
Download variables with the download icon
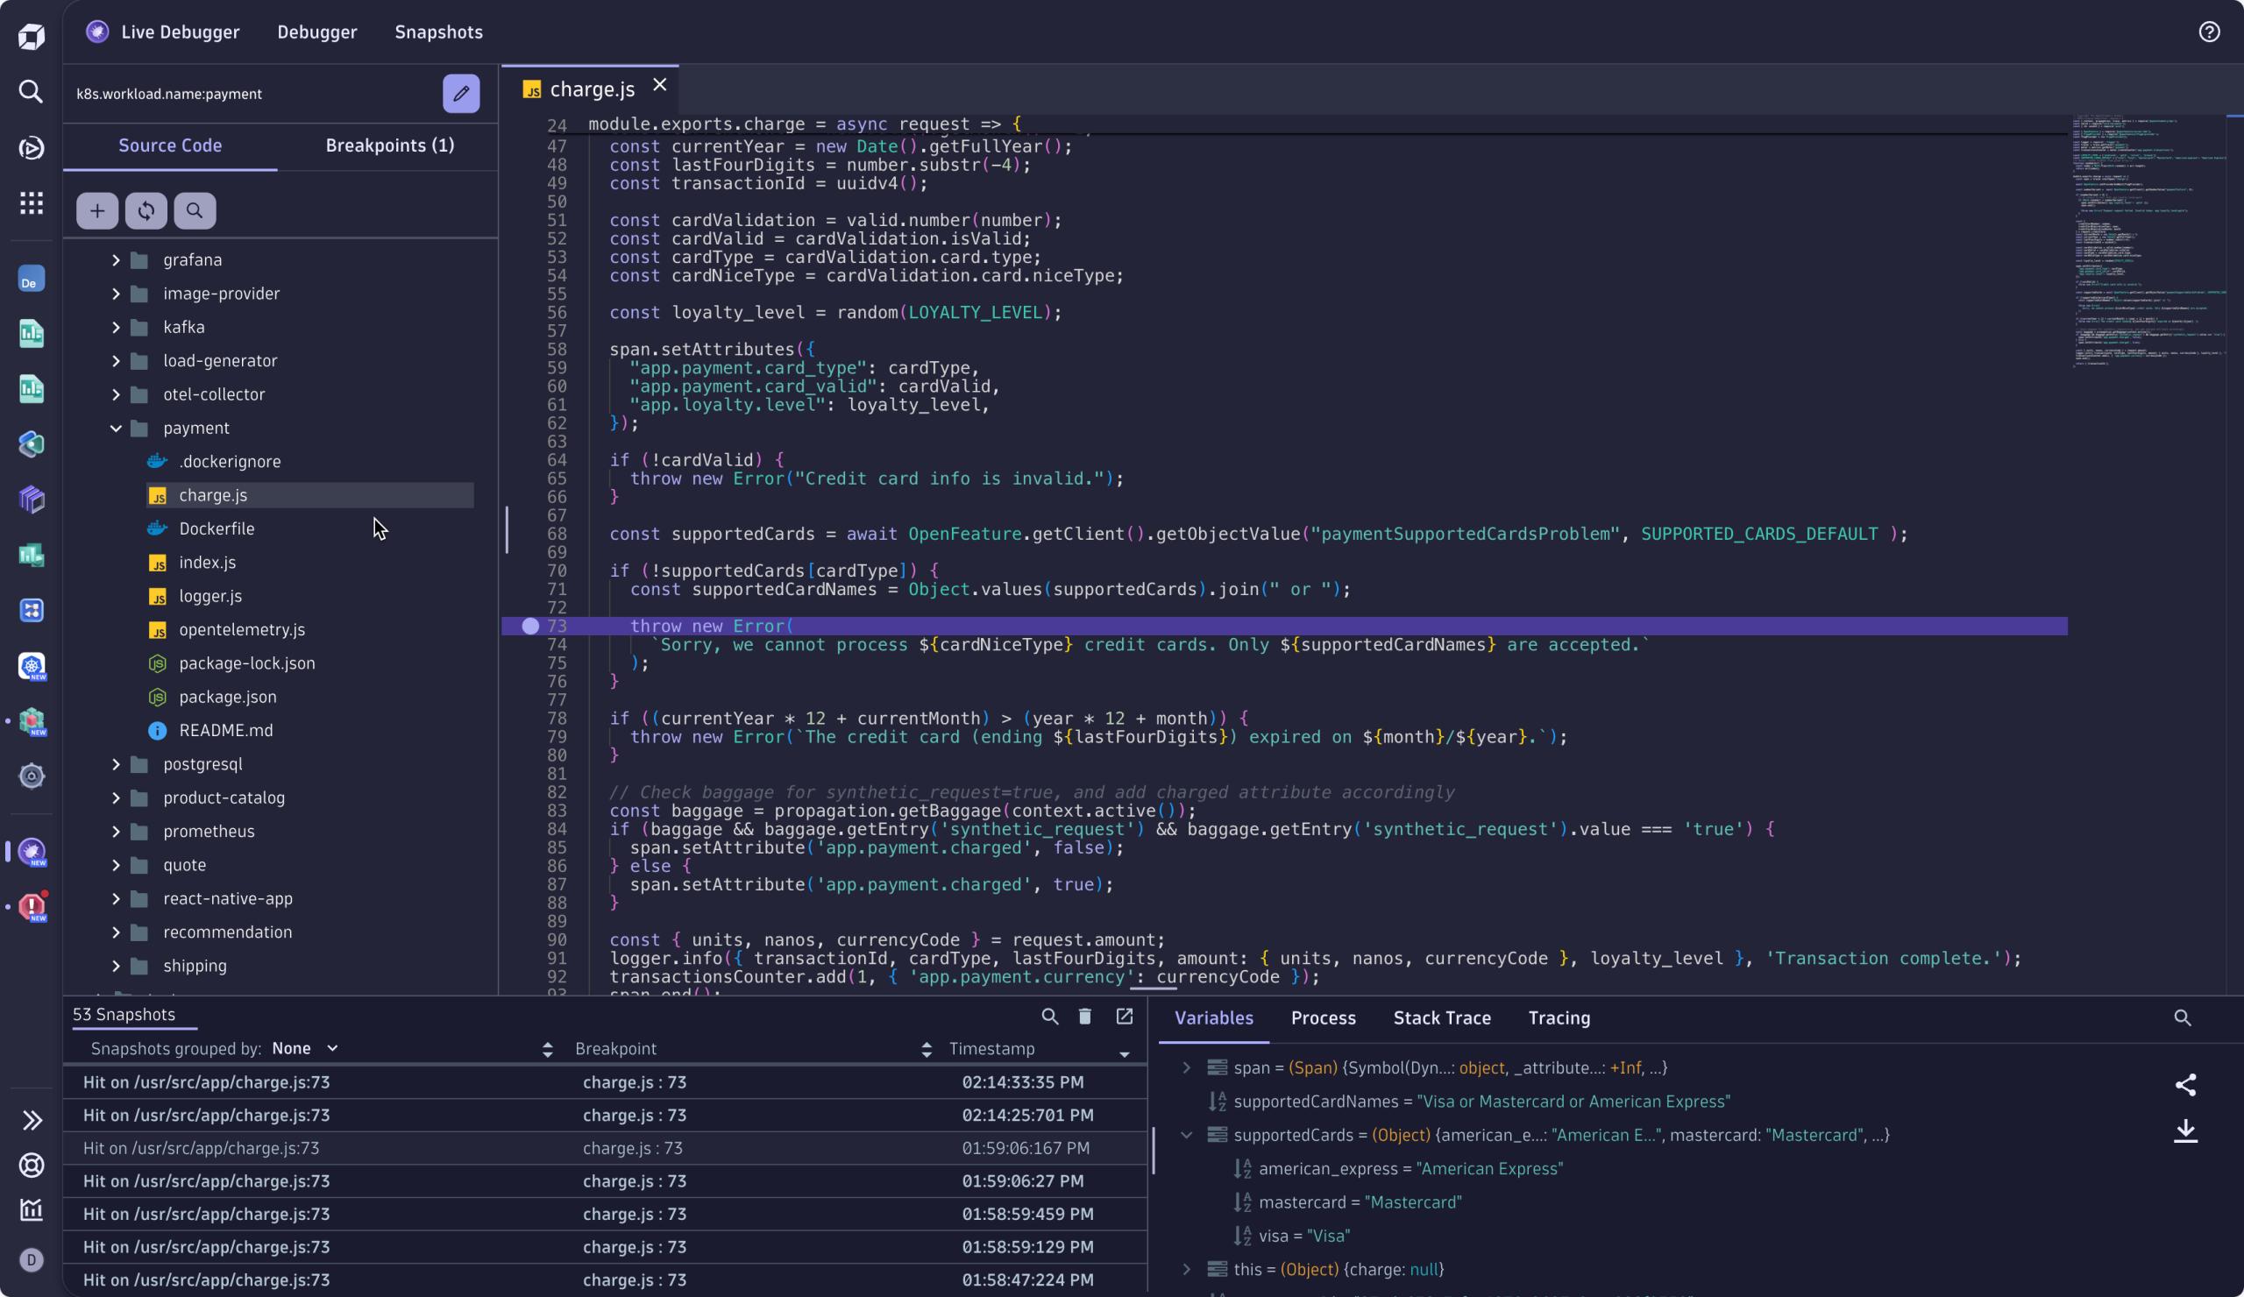[x=2187, y=1131]
